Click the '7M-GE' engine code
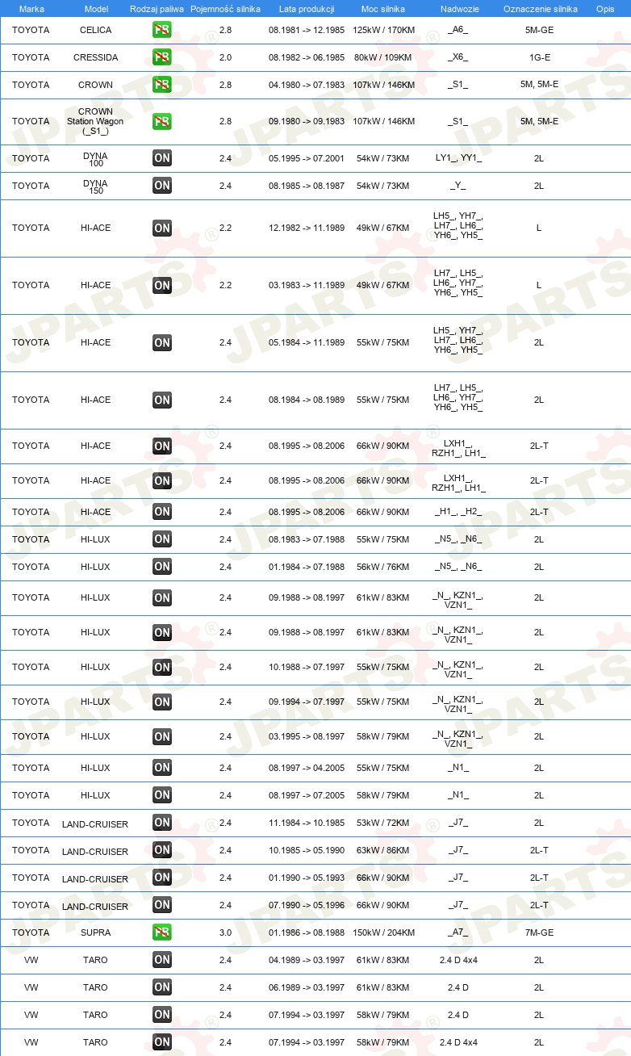 [x=539, y=932]
